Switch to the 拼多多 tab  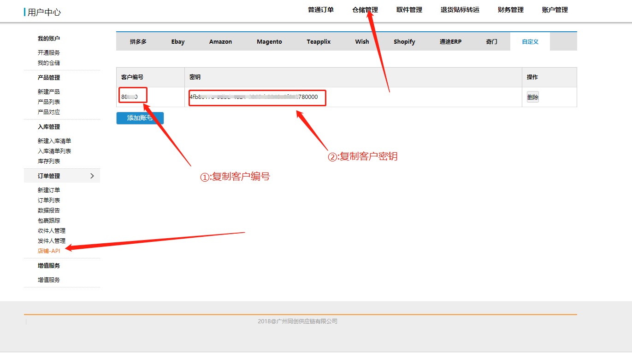tap(138, 41)
